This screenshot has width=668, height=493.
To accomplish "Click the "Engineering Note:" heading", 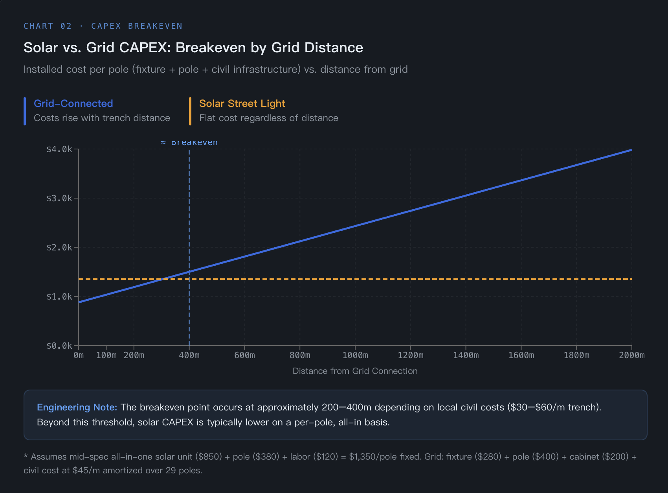I will pyautogui.click(x=77, y=407).
